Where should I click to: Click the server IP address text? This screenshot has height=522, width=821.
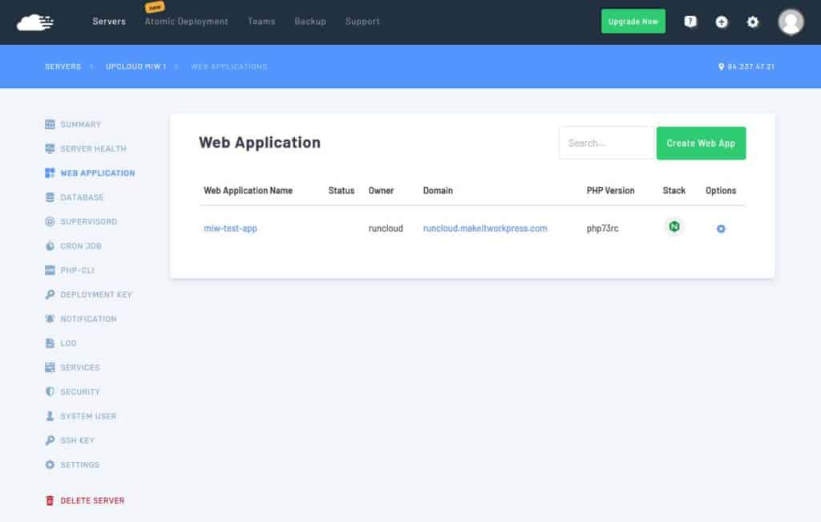750,67
